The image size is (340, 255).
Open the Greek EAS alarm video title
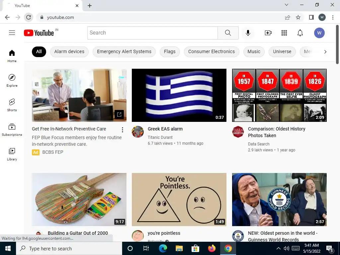[165, 129]
